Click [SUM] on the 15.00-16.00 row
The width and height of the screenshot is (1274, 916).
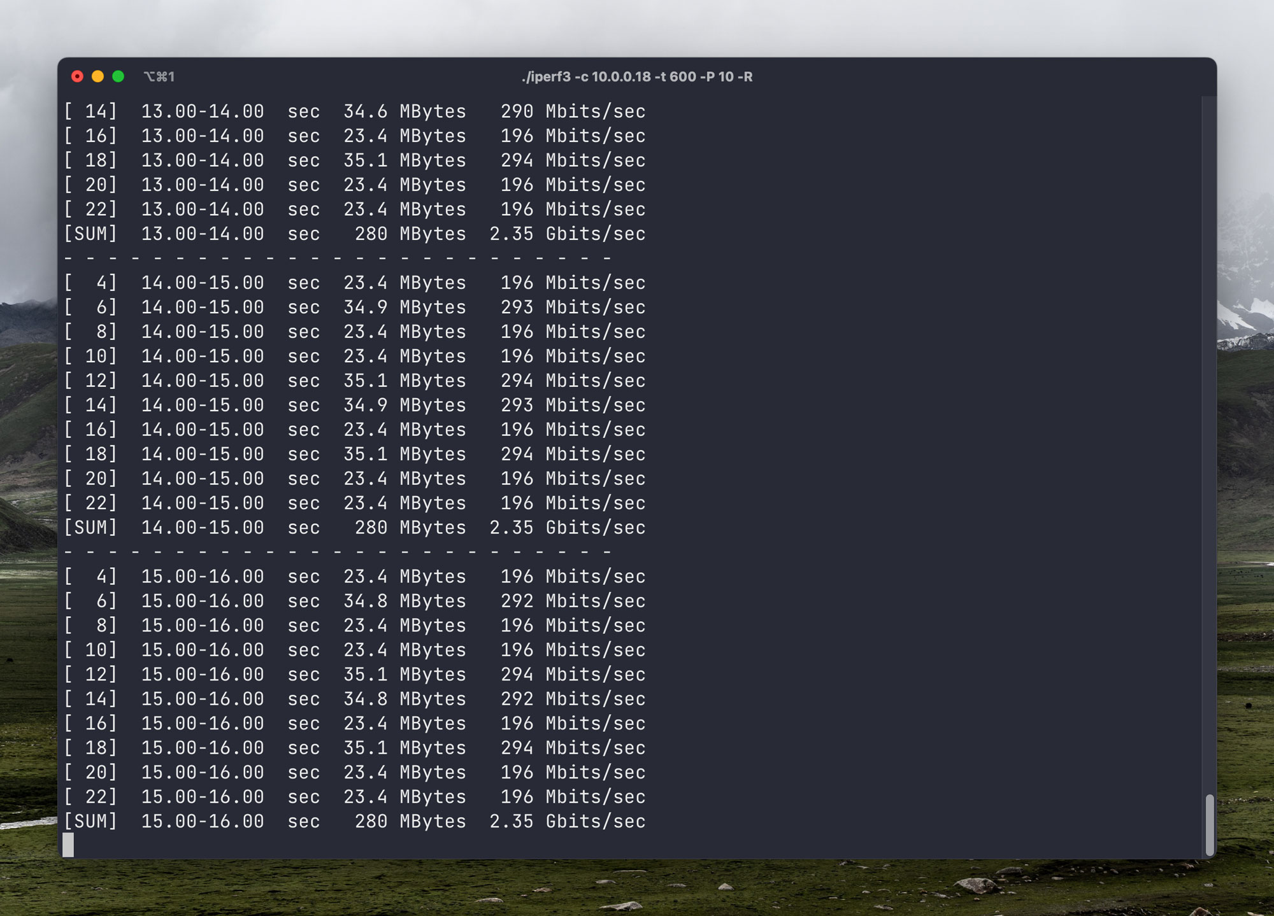click(90, 821)
